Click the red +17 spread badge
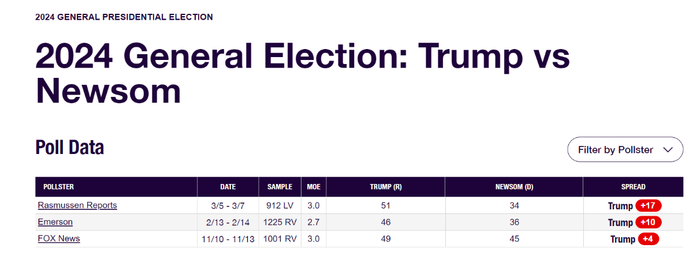The image size is (693, 263). [x=649, y=206]
